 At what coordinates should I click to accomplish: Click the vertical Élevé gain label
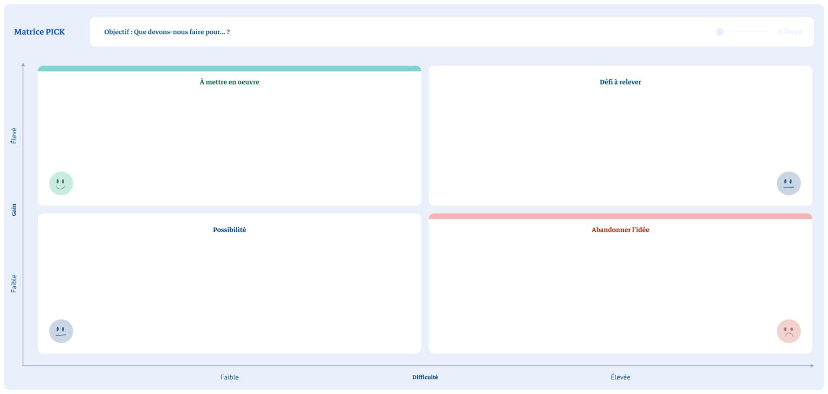coord(14,136)
